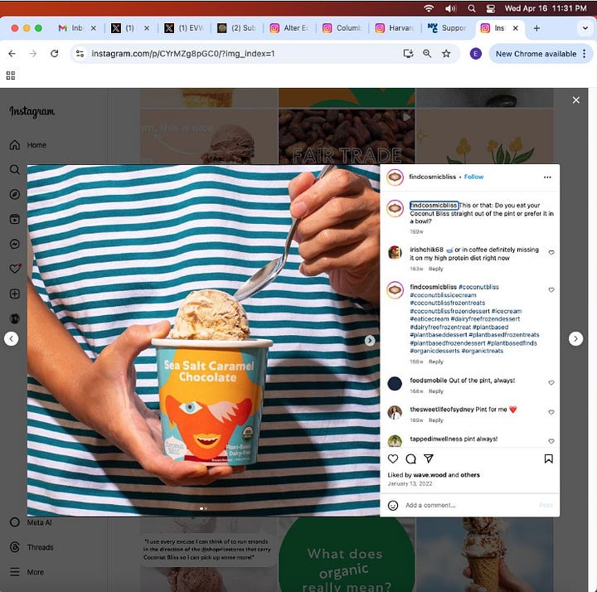Viewport: 597px width, 592px height.
Task: Switch to the first X (1) tab
Action: pos(124,28)
